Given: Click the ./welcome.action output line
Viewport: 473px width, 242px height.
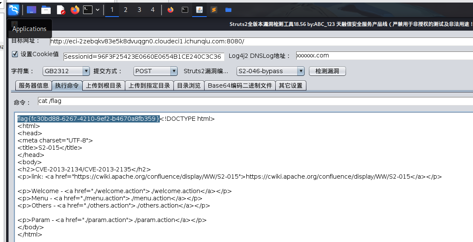Looking at the screenshot, I should [x=124, y=191].
